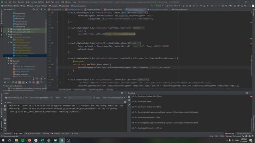Click the Logcat print icon
Viewport: 255px width, 143px height.
point(5,123)
